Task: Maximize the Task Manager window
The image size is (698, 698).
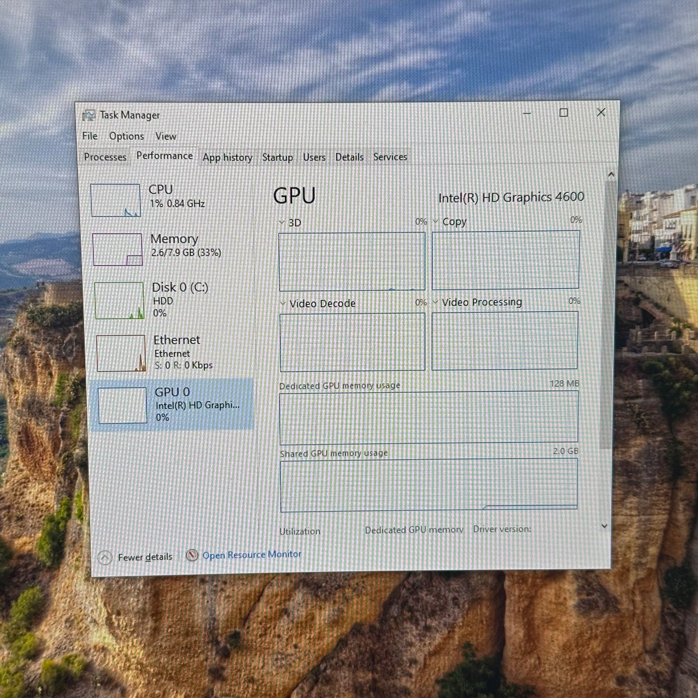Action: coord(563,113)
